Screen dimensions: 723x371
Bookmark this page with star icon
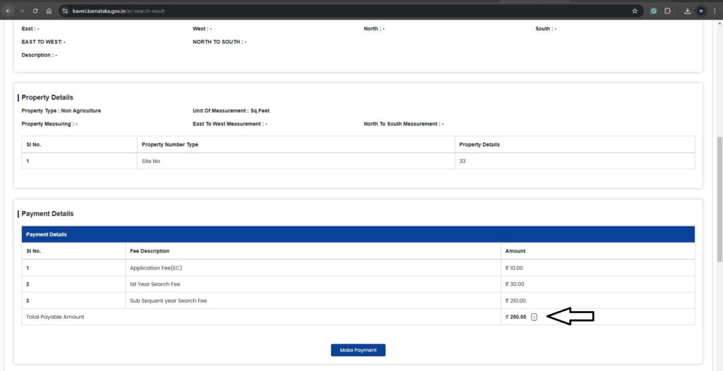pos(635,11)
